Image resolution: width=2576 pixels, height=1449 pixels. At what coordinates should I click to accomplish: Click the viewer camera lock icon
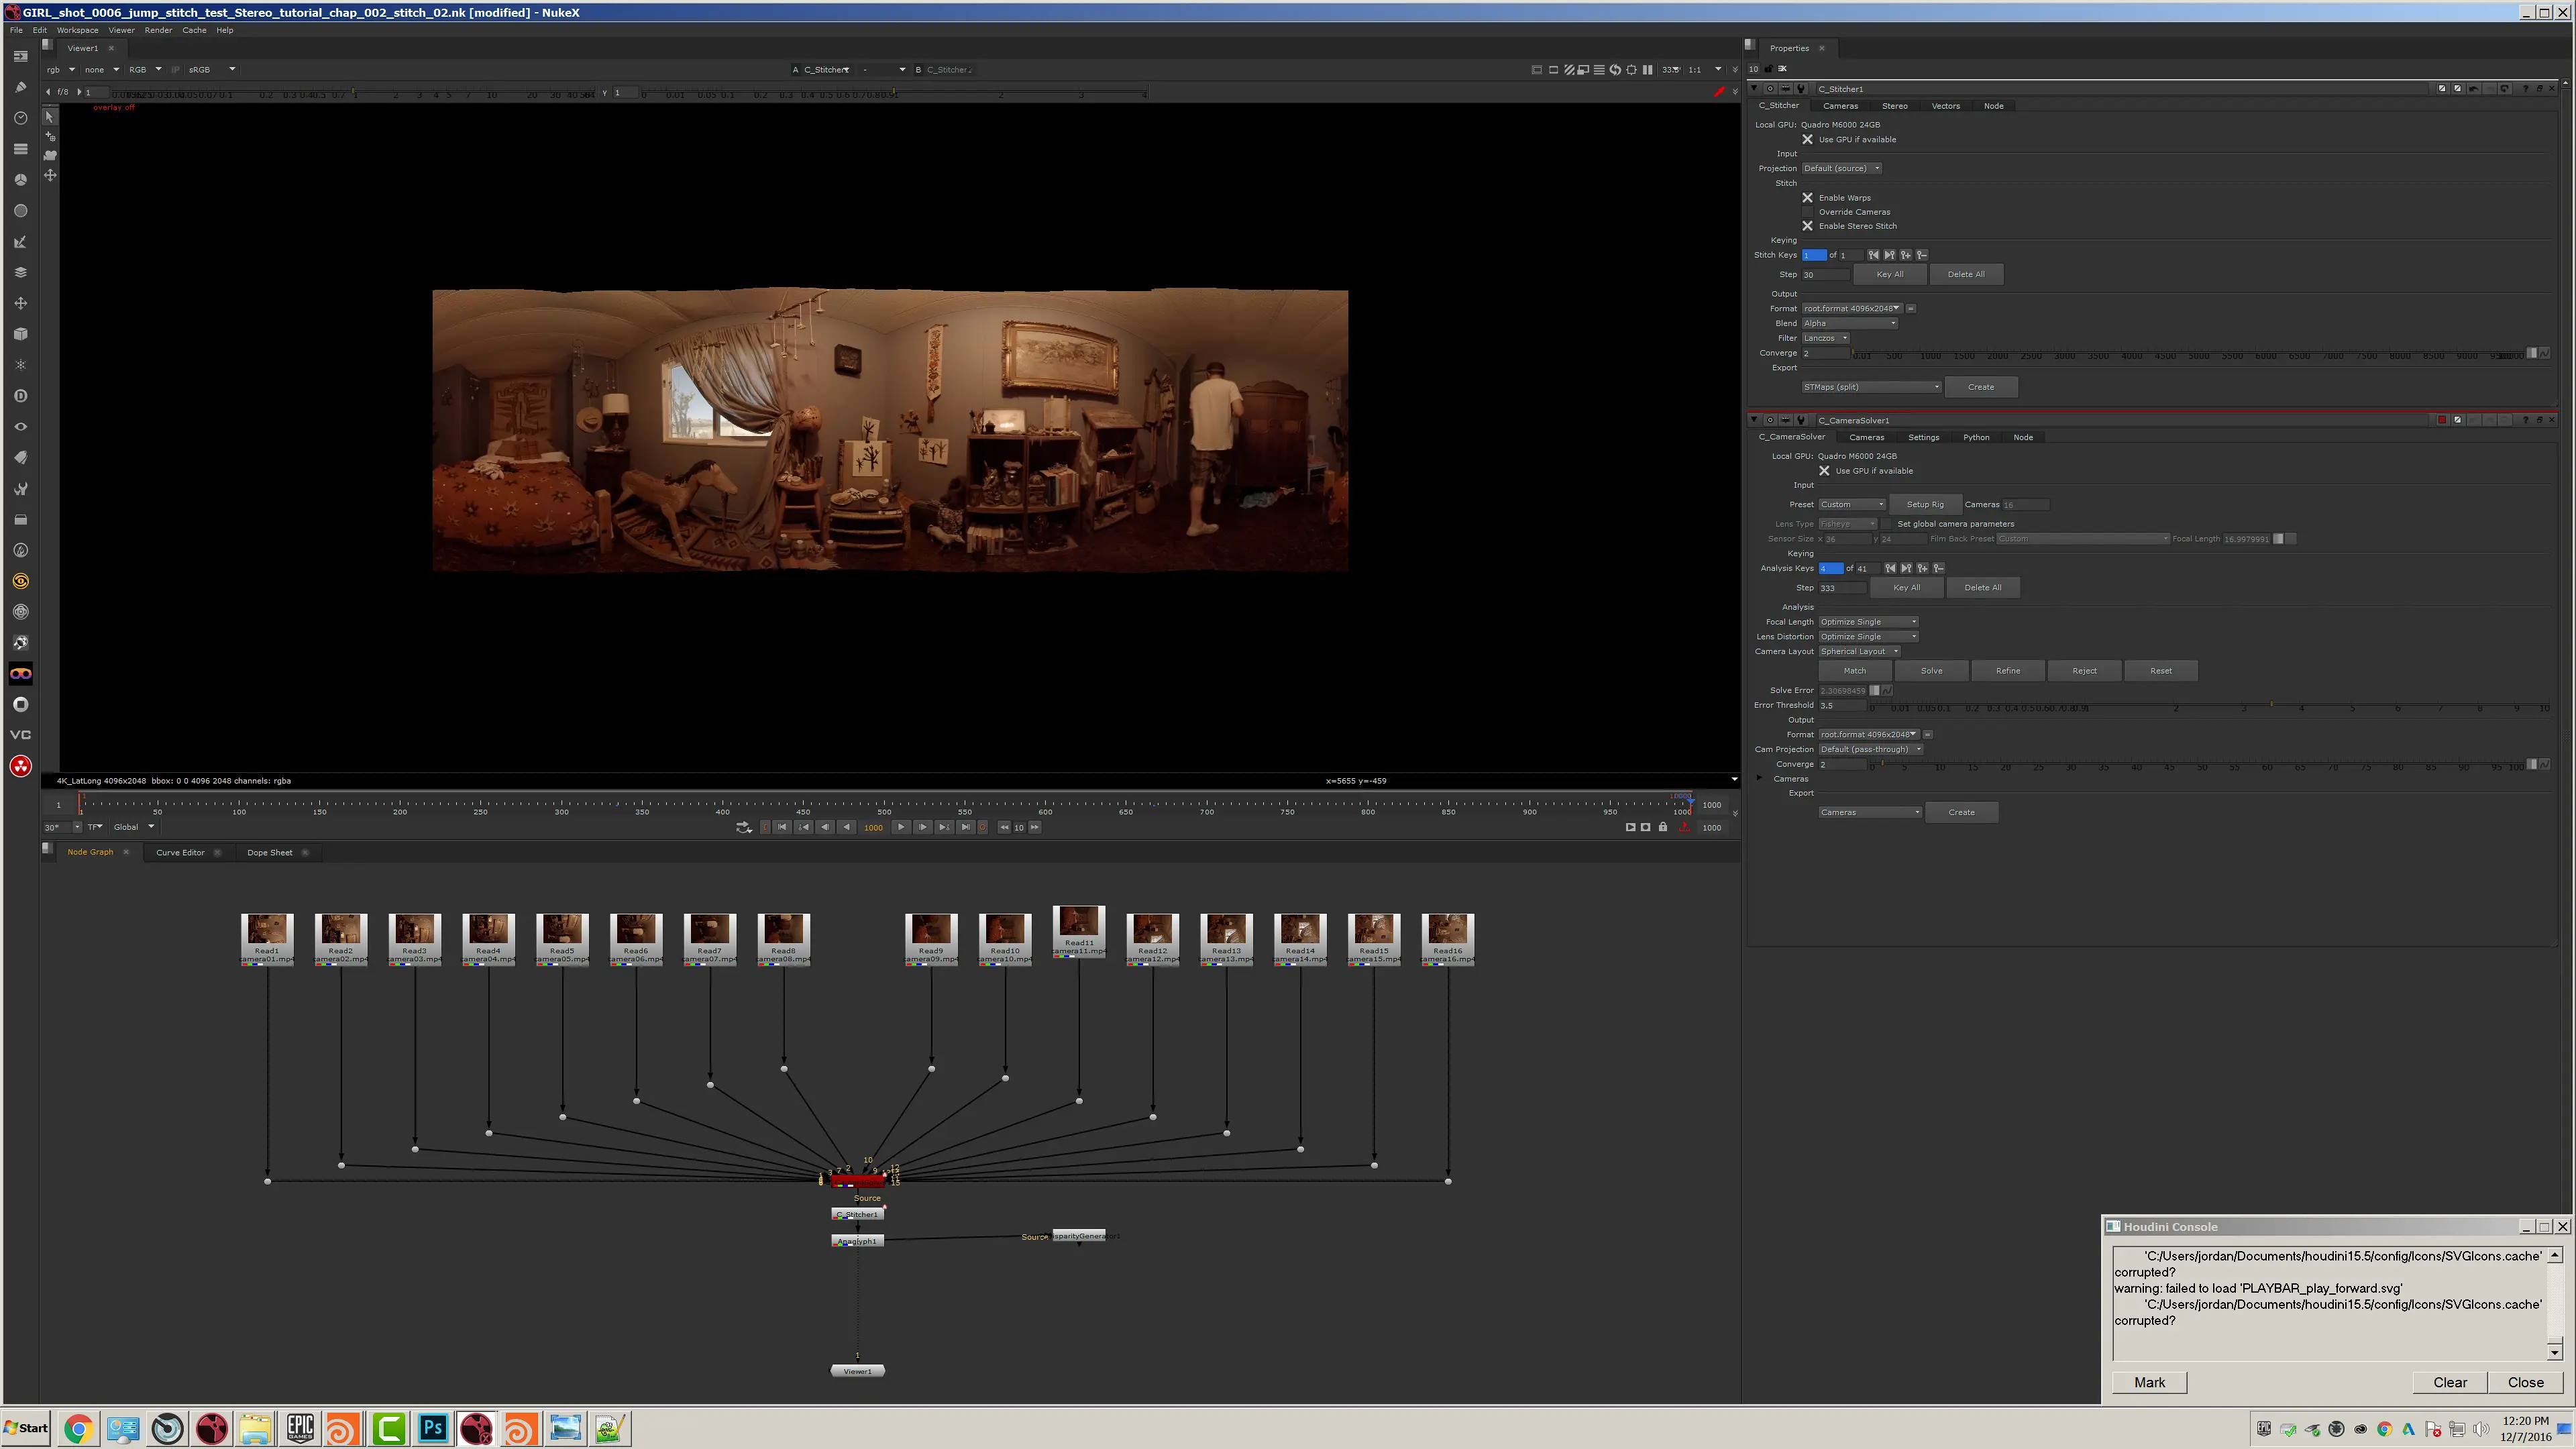click(x=50, y=155)
